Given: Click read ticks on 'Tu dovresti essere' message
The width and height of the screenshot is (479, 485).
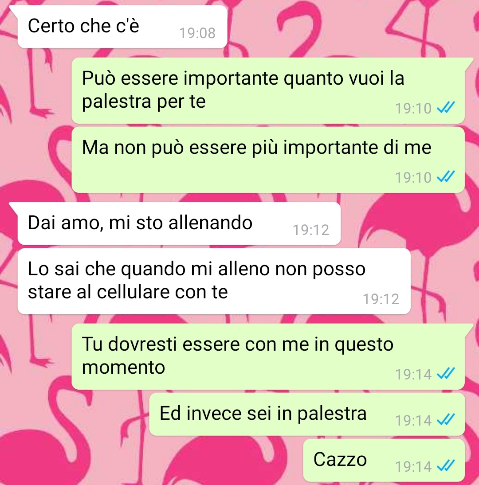Looking at the screenshot, I should (x=446, y=373).
